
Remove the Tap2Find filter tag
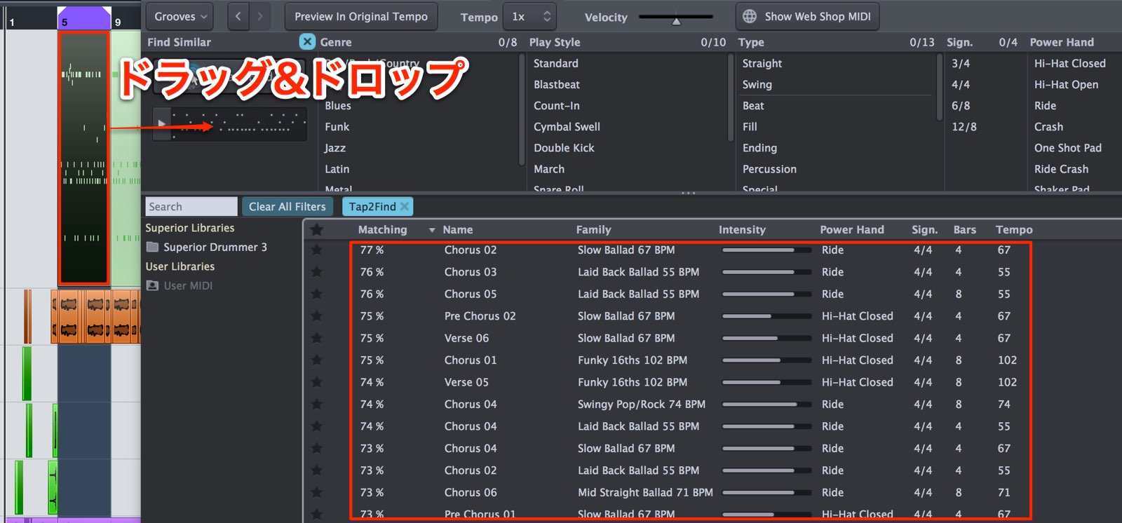405,206
